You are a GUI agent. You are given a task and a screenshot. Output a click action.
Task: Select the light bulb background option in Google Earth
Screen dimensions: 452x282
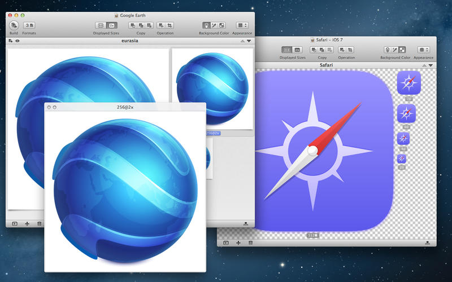coord(207,25)
